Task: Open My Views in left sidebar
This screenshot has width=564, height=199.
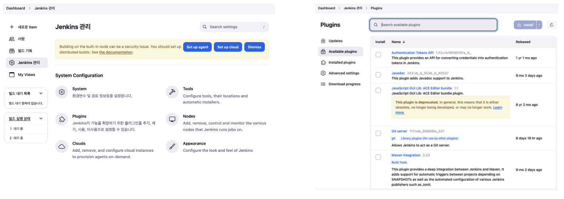Action: [x=27, y=75]
